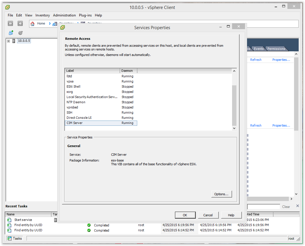
Task: Open the Administration menu
Action: click(x=64, y=15)
